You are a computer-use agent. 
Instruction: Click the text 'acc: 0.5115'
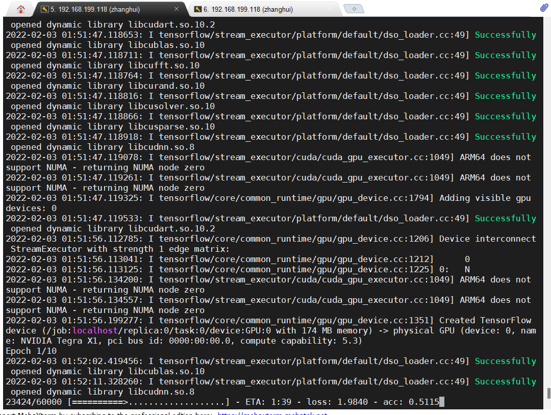pyautogui.click(x=411, y=402)
